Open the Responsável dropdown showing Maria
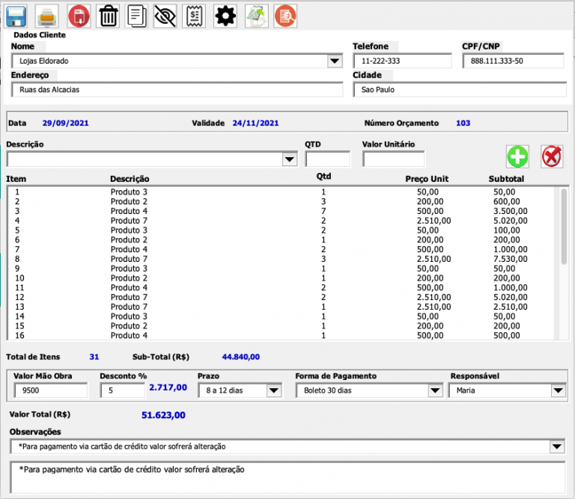The width and height of the screenshot is (575, 499). (x=558, y=391)
